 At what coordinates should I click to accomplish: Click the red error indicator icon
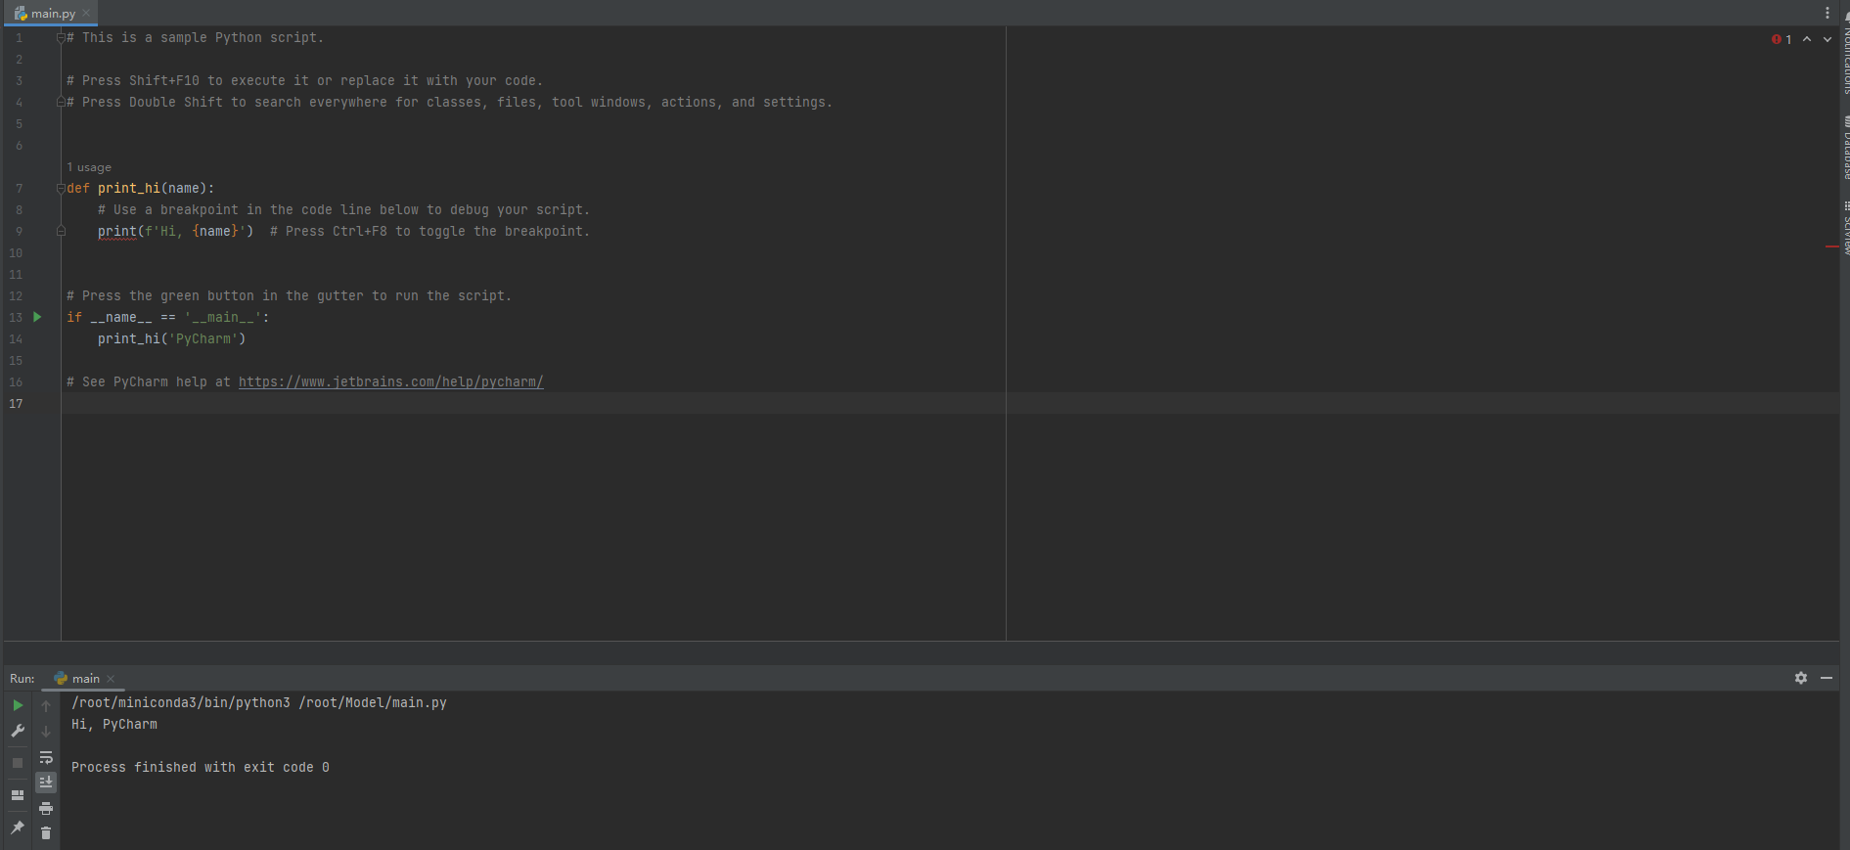[1777, 39]
